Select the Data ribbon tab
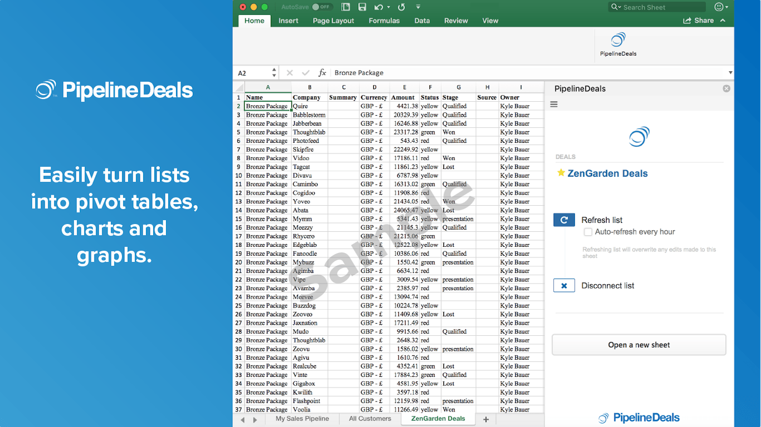The height and width of the screenshot is (427, 761). pyautogui.click(x=422, y=21)
